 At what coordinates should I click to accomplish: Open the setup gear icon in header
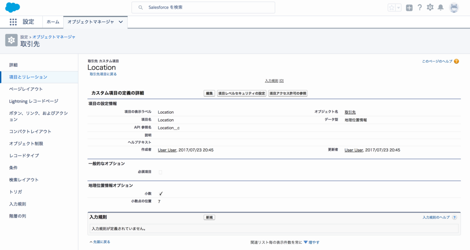point(430,7)
